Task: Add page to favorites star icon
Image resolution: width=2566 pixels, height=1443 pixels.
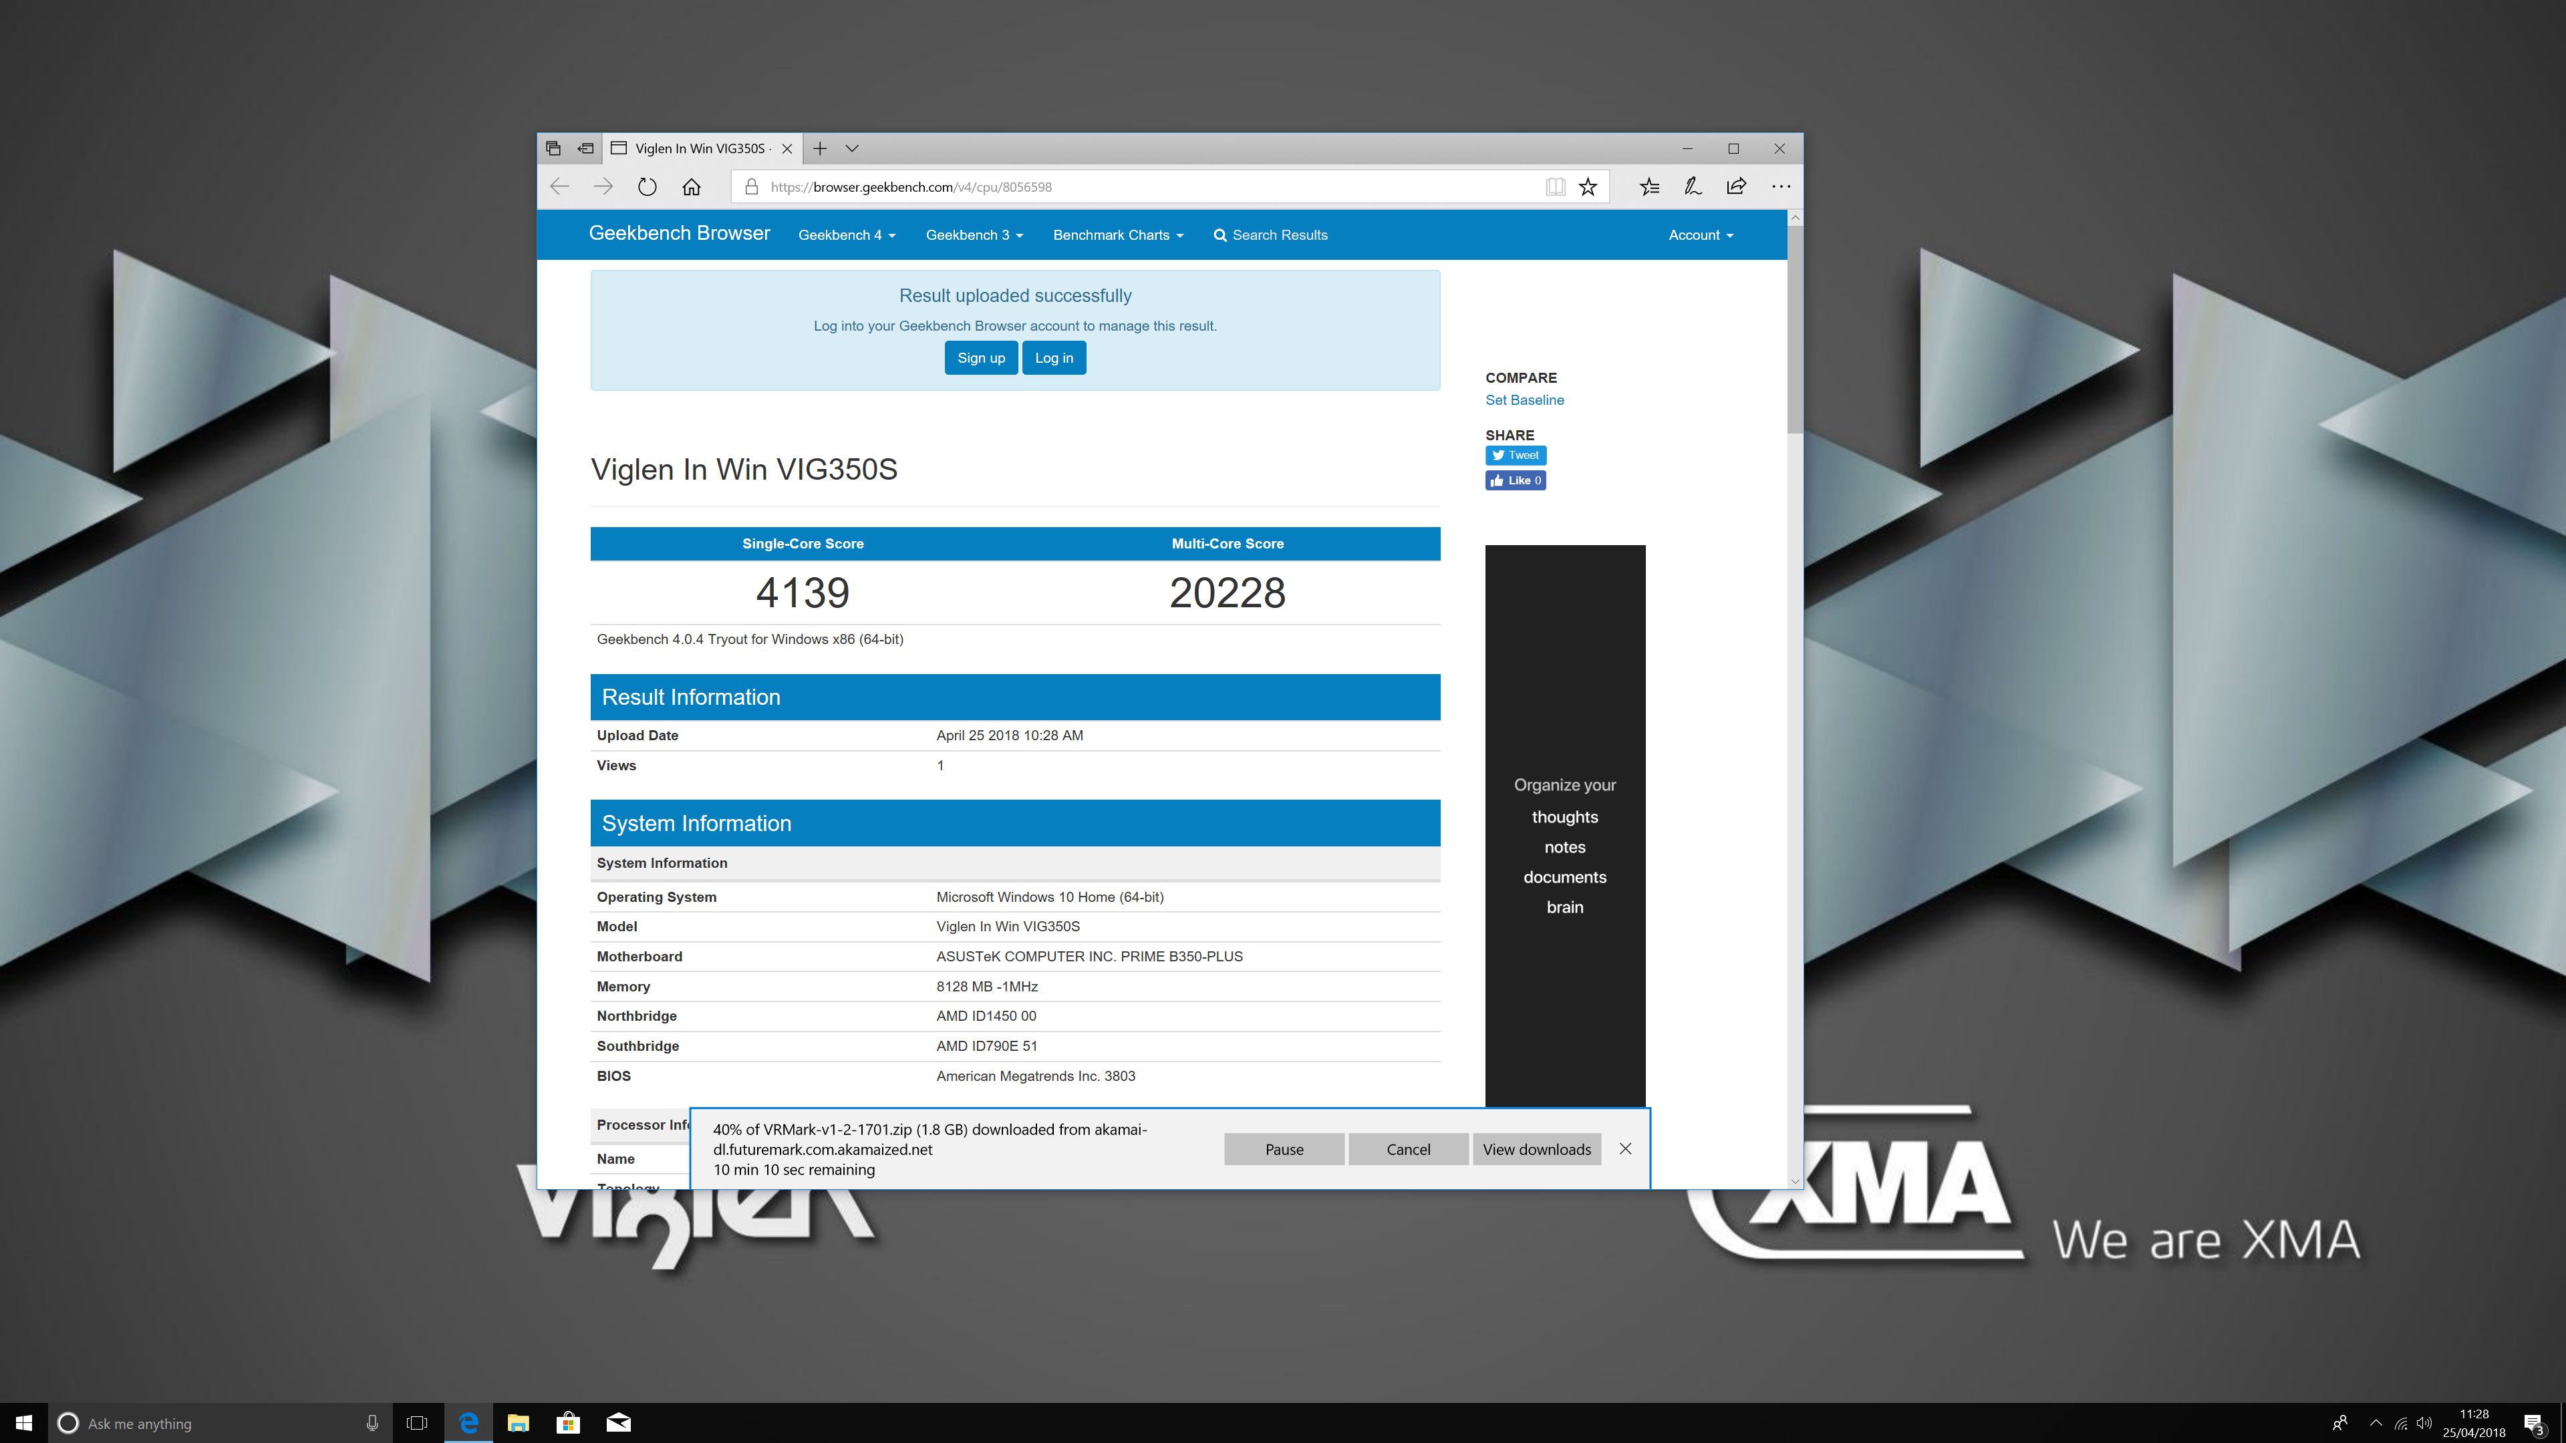Action: click(x=1588, y=186)
